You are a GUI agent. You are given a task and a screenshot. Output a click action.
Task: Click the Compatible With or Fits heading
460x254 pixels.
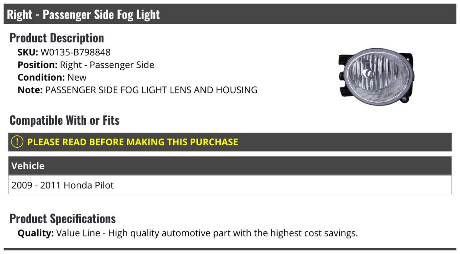[x=64, y=120]
